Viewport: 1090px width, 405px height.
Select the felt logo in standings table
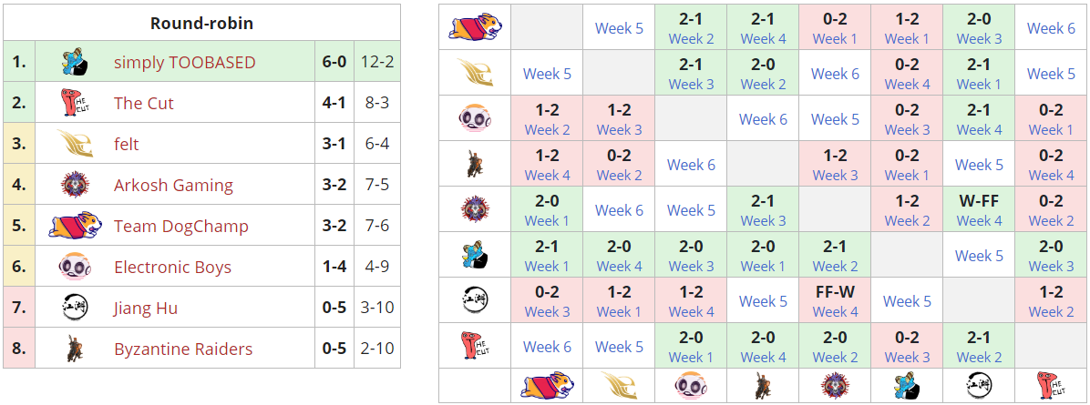(x=74, y=145)
